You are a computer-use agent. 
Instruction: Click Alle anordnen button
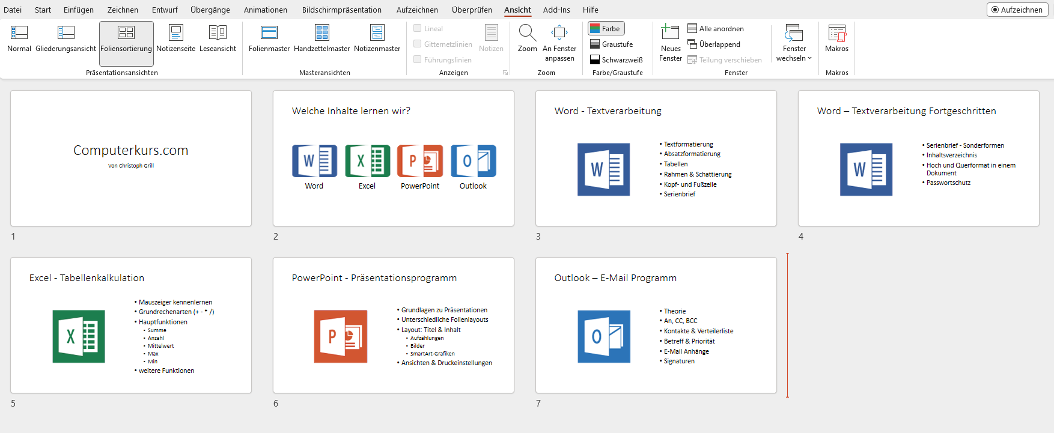pos(716,28)
